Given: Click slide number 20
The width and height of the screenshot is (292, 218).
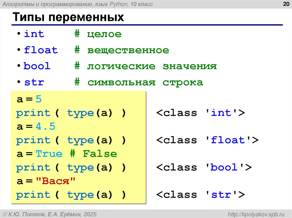Looking at the screenshot, I should [x=286, y=4].
